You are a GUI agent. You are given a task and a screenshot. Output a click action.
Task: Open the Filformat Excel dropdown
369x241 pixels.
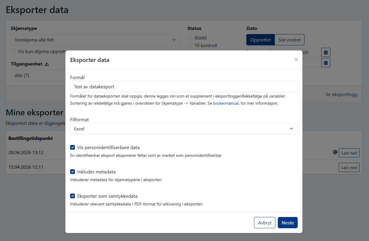184,129
